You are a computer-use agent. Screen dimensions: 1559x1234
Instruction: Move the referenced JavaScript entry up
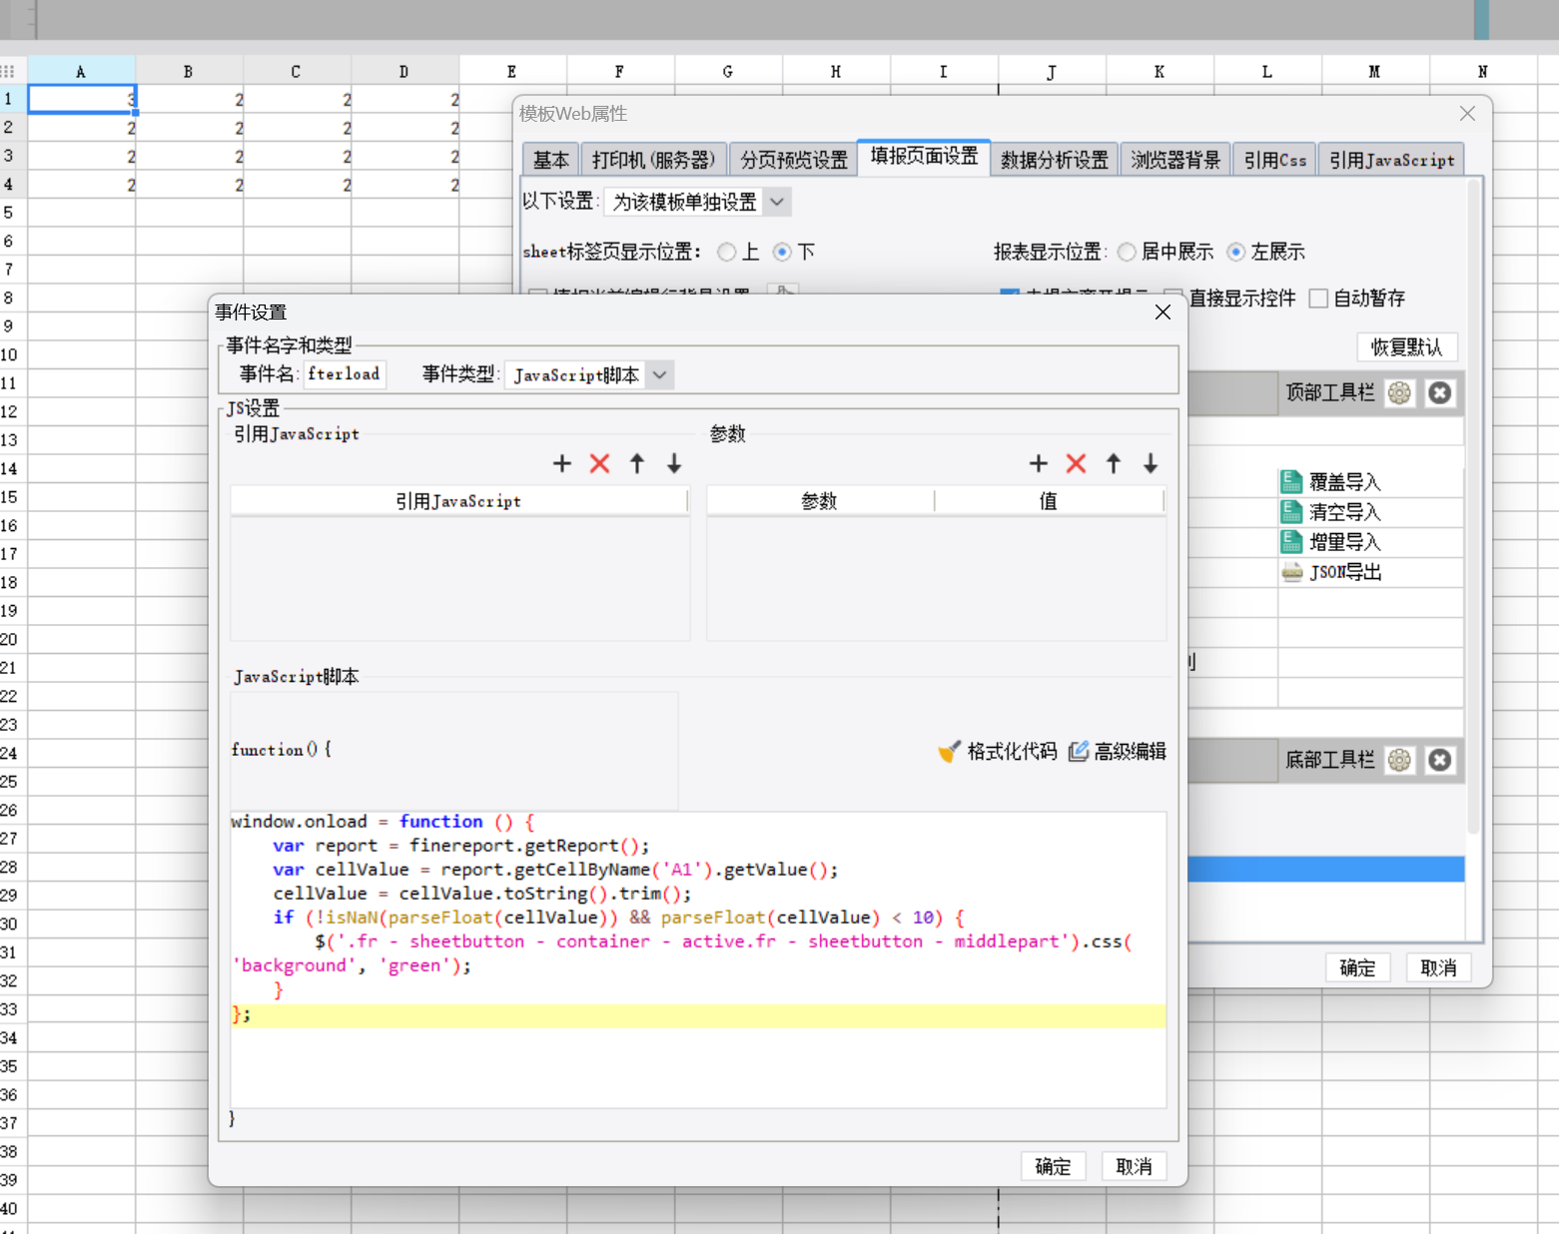point(637,463)
